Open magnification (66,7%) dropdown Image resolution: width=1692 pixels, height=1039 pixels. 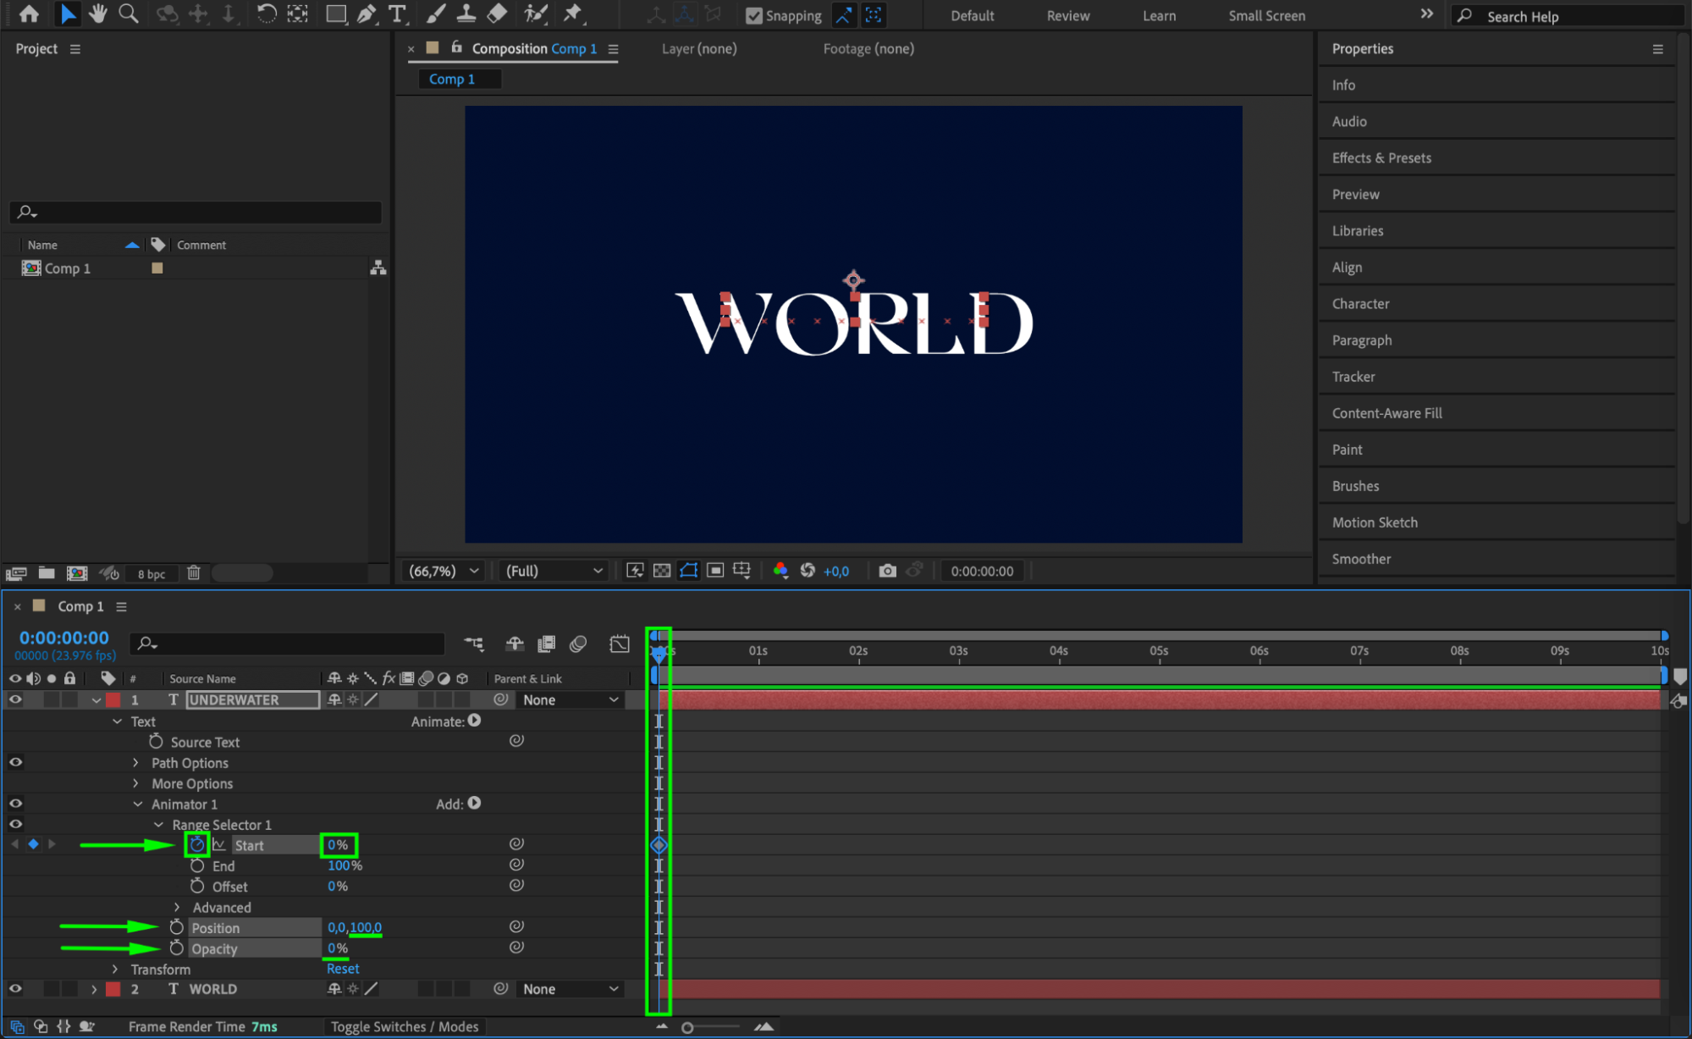point(444,571)
